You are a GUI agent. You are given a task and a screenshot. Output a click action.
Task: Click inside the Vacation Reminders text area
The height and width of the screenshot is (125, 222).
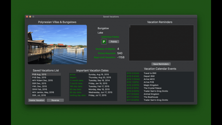pyautogui.click(x=161, y=43)
